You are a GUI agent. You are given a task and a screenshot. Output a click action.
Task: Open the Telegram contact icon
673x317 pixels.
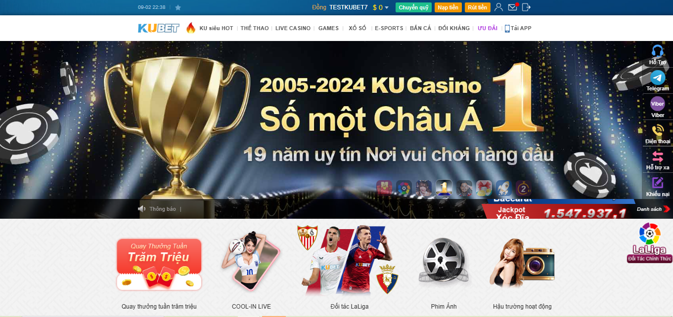pos(658,78)
